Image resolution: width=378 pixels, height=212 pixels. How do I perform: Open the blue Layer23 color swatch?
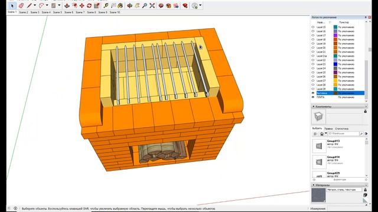click(335, 64)
